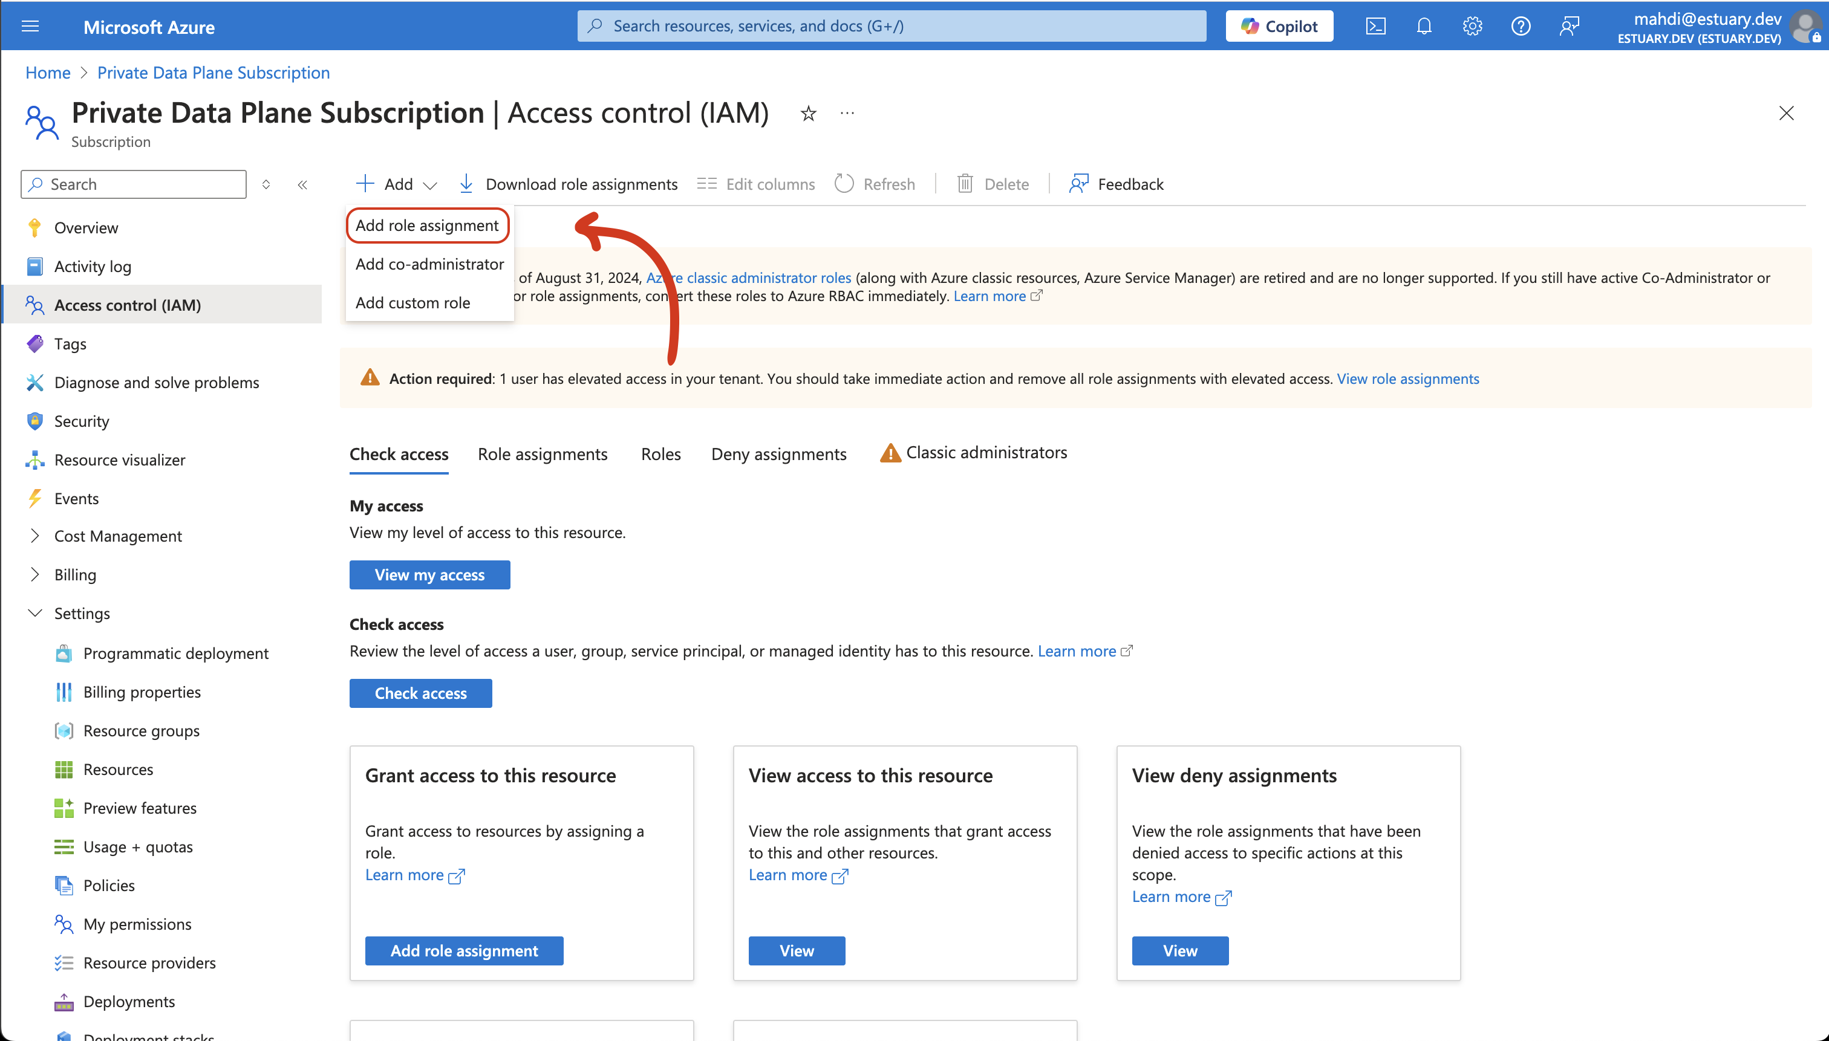
Task: Expand the Billing section
Action: click(34, 574)
